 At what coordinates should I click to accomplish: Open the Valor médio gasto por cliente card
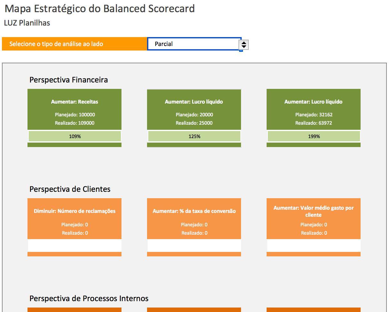pos(314,219)
